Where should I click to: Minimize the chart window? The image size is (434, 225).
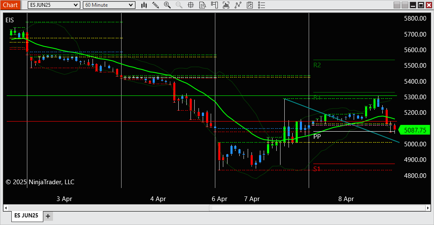coord(413,5)
